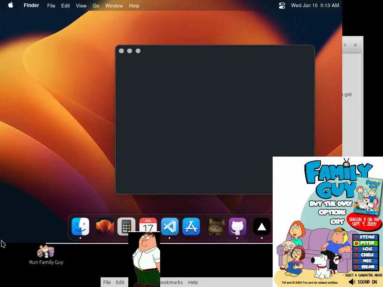Click the middle gray dot of dark window
Image resolution: width=383 pixels, height=287 pixels.
pyautogui.click(x=130, y=51)
